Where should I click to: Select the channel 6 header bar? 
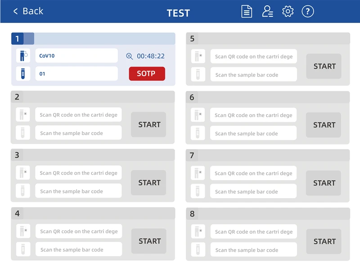[x=267, y=97]
